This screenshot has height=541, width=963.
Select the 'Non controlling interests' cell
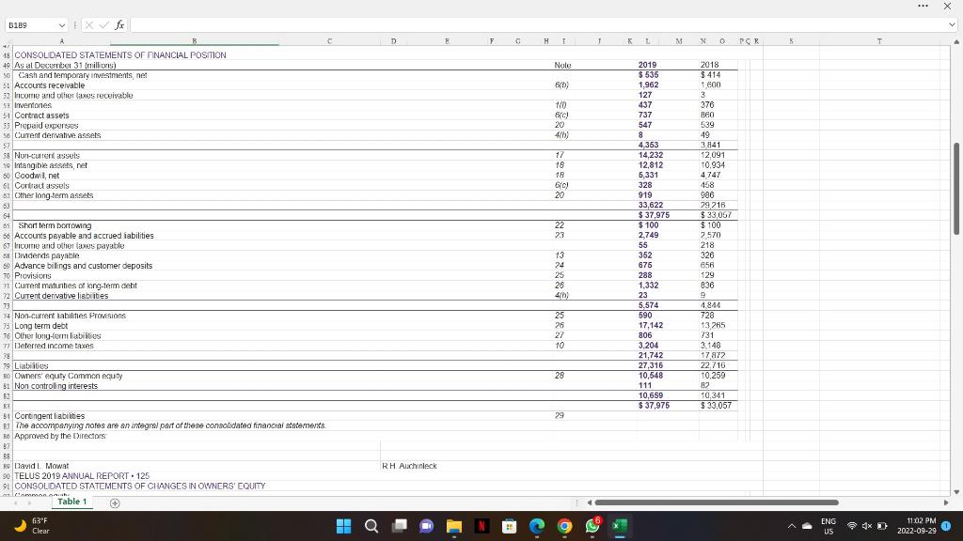click(55, 386)
